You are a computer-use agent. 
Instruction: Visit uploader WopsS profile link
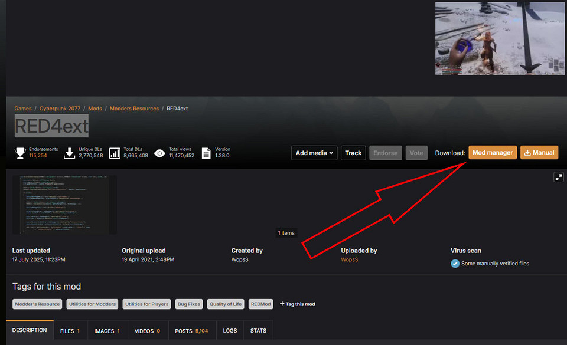pos(350,259)
